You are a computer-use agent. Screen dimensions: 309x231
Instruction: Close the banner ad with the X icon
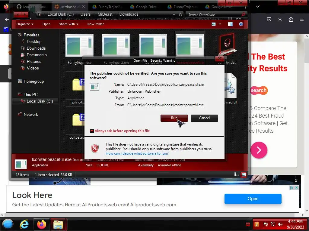(x=296, y=188)
